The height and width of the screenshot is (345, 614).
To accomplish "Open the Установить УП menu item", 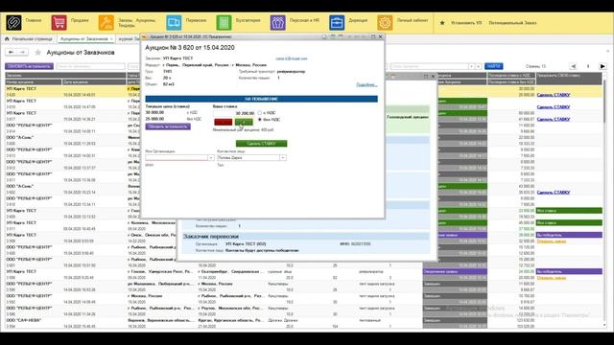I will 466,23.
